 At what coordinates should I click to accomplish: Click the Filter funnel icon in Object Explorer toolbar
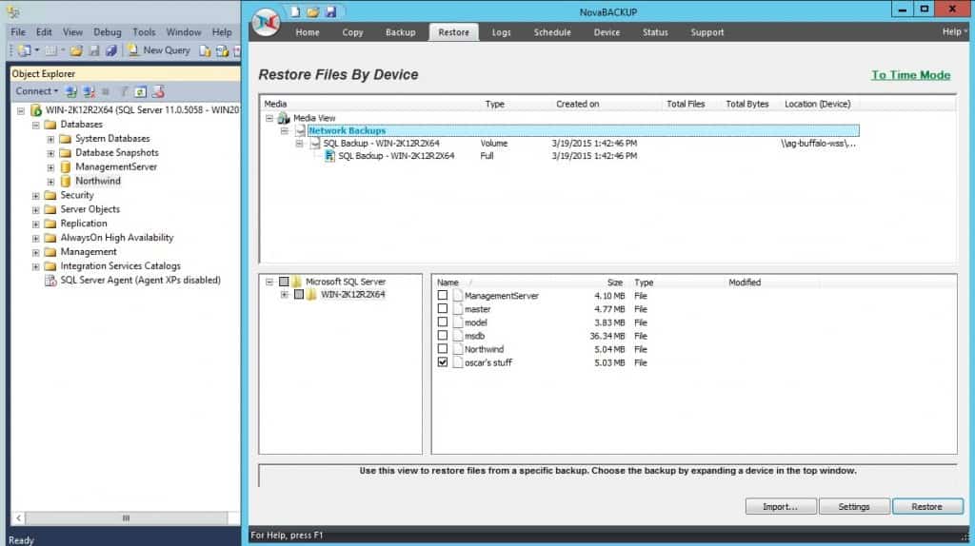125,92
